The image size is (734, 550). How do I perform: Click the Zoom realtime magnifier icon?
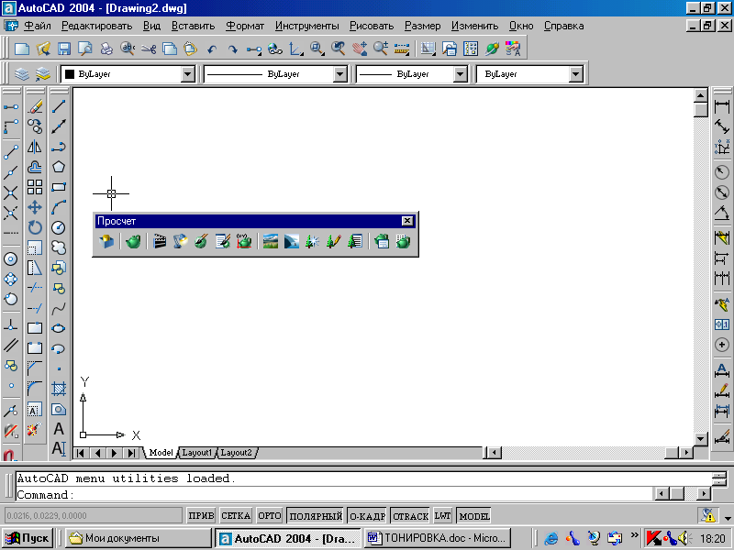coord(381,49)
